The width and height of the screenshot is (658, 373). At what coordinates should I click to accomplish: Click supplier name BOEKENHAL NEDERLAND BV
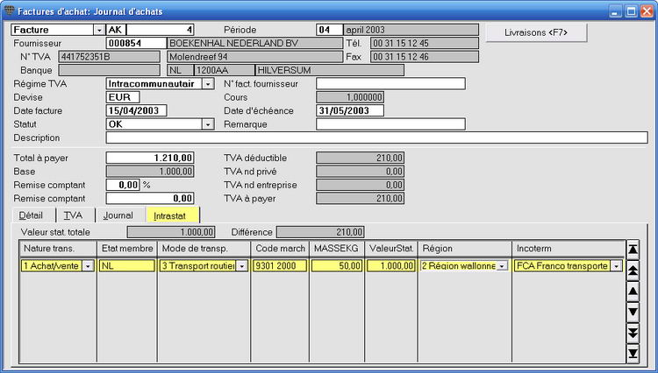254,43
